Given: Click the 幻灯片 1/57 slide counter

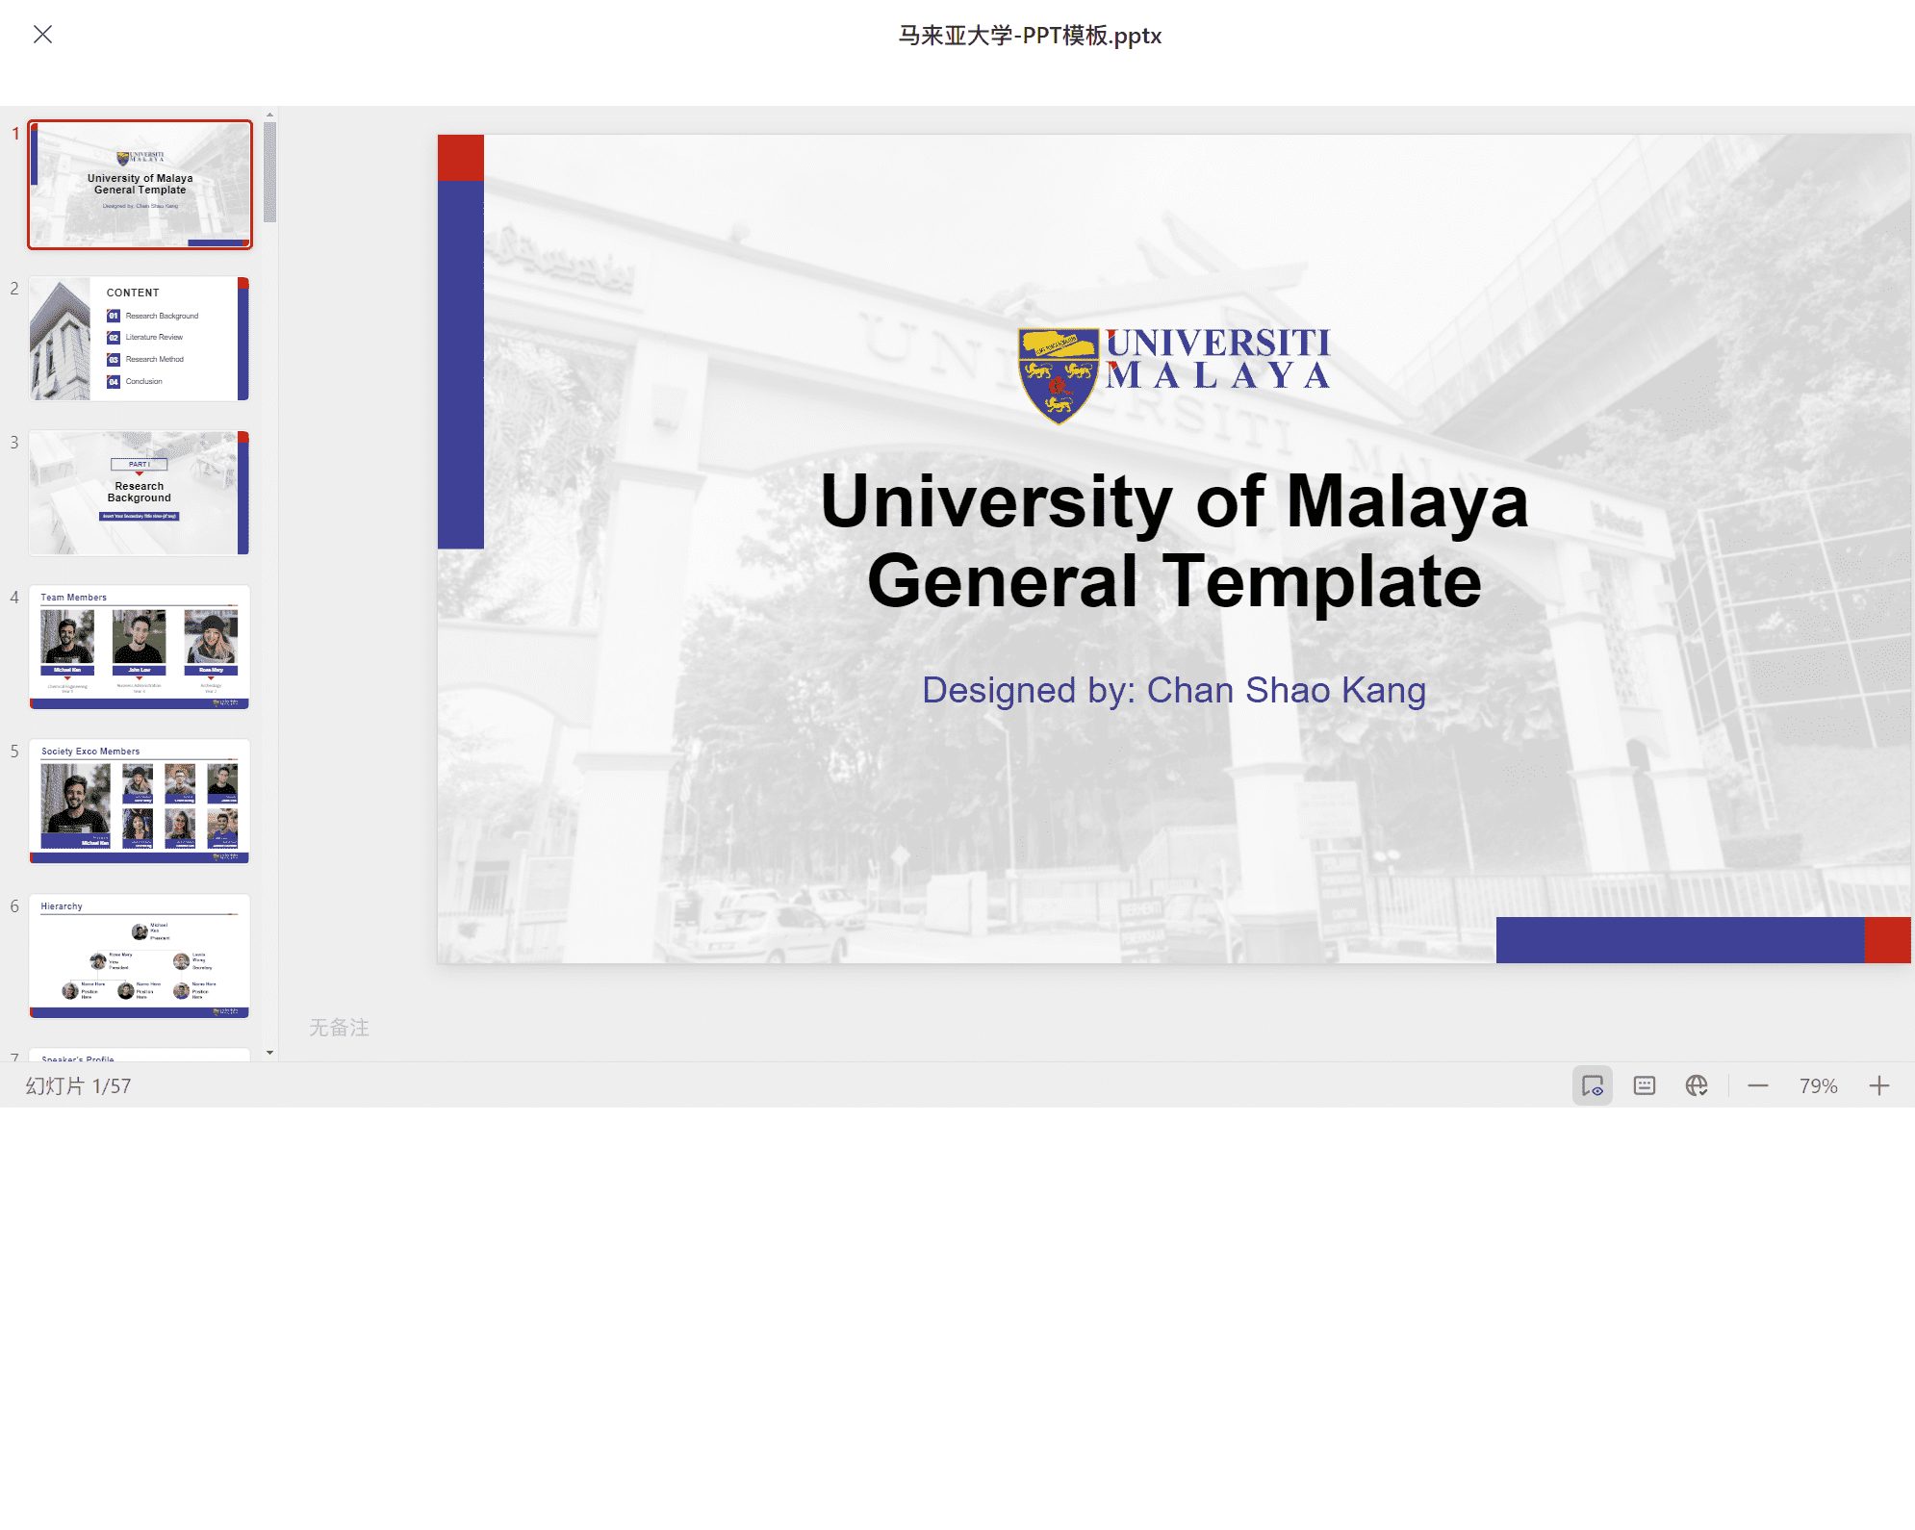Looking at the screenshot, I should click(78, 1085).
